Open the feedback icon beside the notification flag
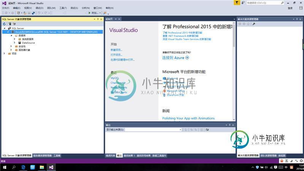Viewport: 304px width, 171px height. [x=243, y=3]
